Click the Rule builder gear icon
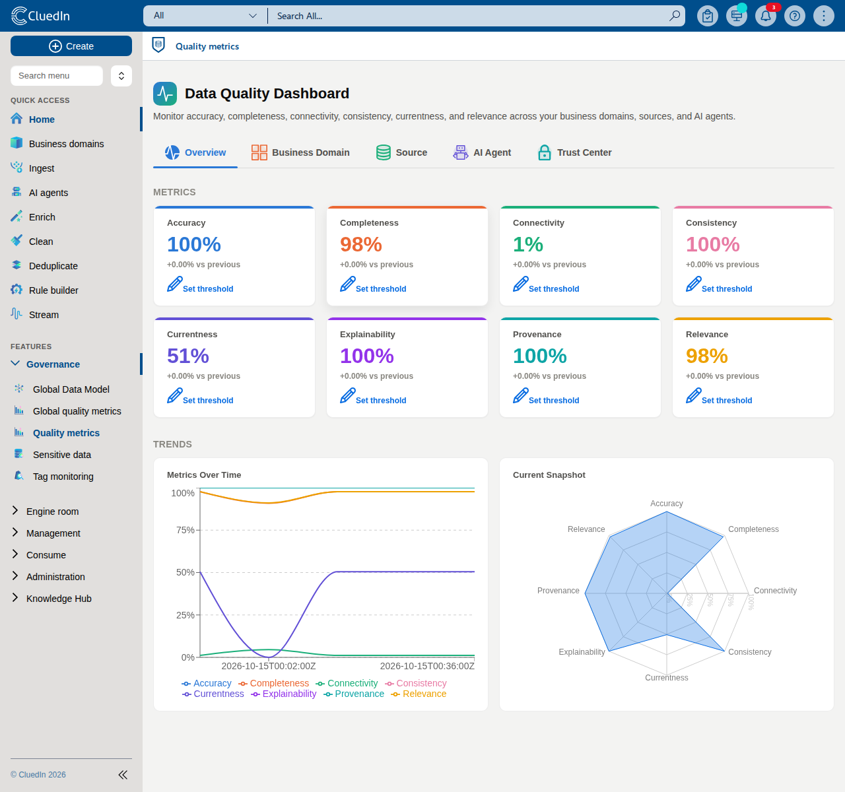The width and height of the screenshot is (845, 792). point(17,290)
